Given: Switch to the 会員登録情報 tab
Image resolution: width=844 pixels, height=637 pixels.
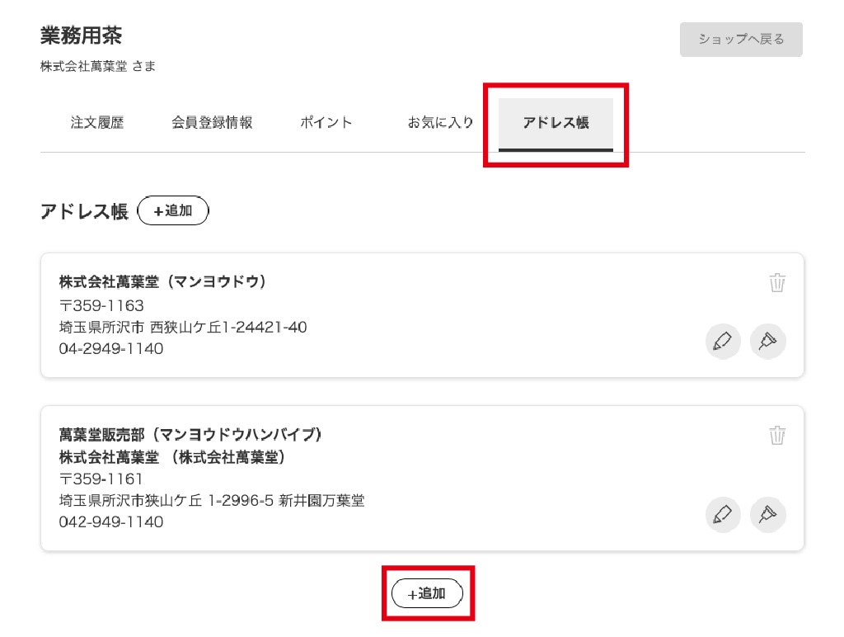Looking at the screenshot, I should [212, 123].
